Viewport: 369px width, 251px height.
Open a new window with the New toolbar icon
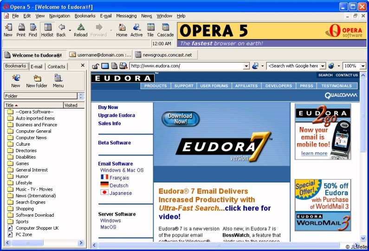click(8, 30)
